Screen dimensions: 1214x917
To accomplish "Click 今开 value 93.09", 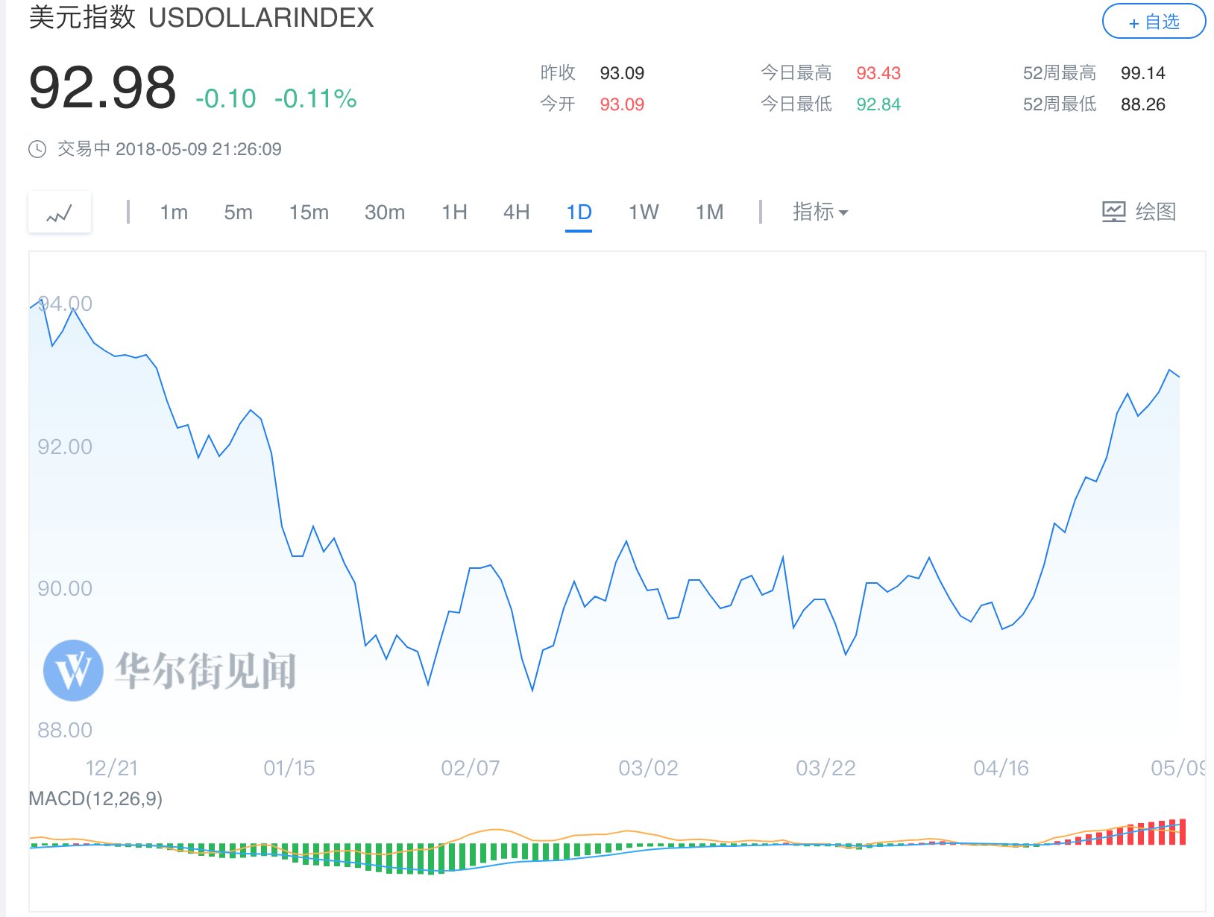I will point(622,104).
